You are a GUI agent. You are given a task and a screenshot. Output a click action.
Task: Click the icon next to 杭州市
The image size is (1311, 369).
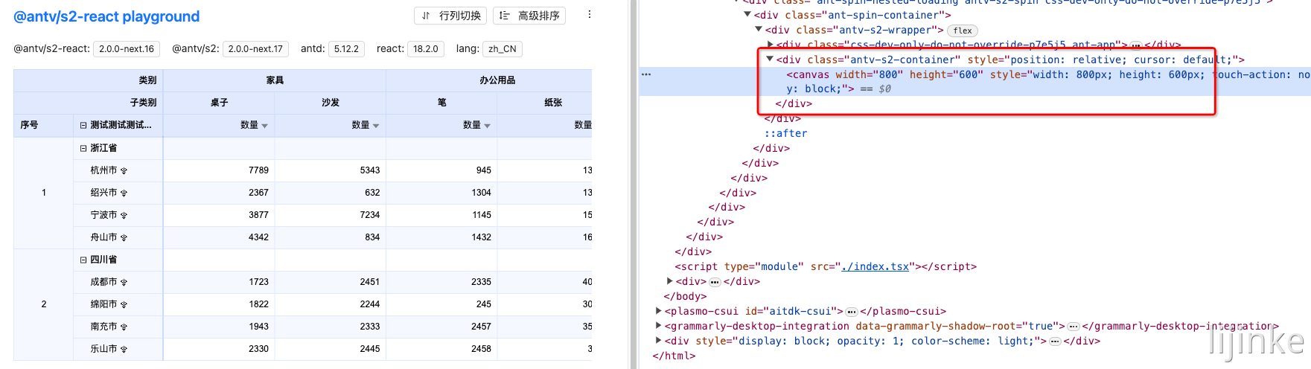pos(124,171)
